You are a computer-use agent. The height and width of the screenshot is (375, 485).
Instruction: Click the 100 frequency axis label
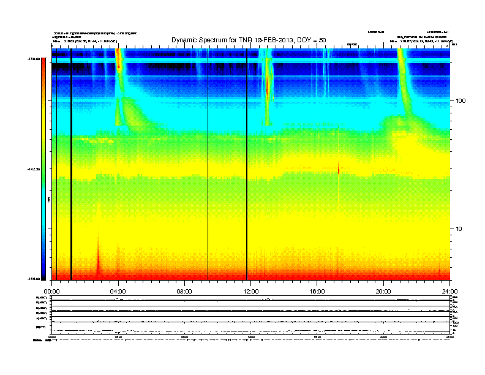coord(461,101)
